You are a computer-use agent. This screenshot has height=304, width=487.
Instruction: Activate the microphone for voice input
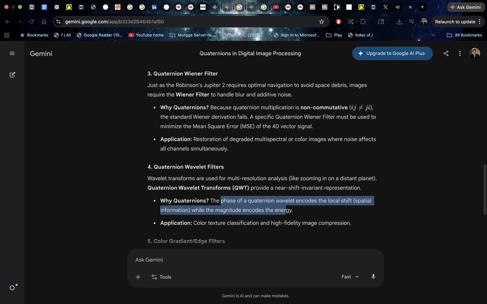(x=373, y=276)
